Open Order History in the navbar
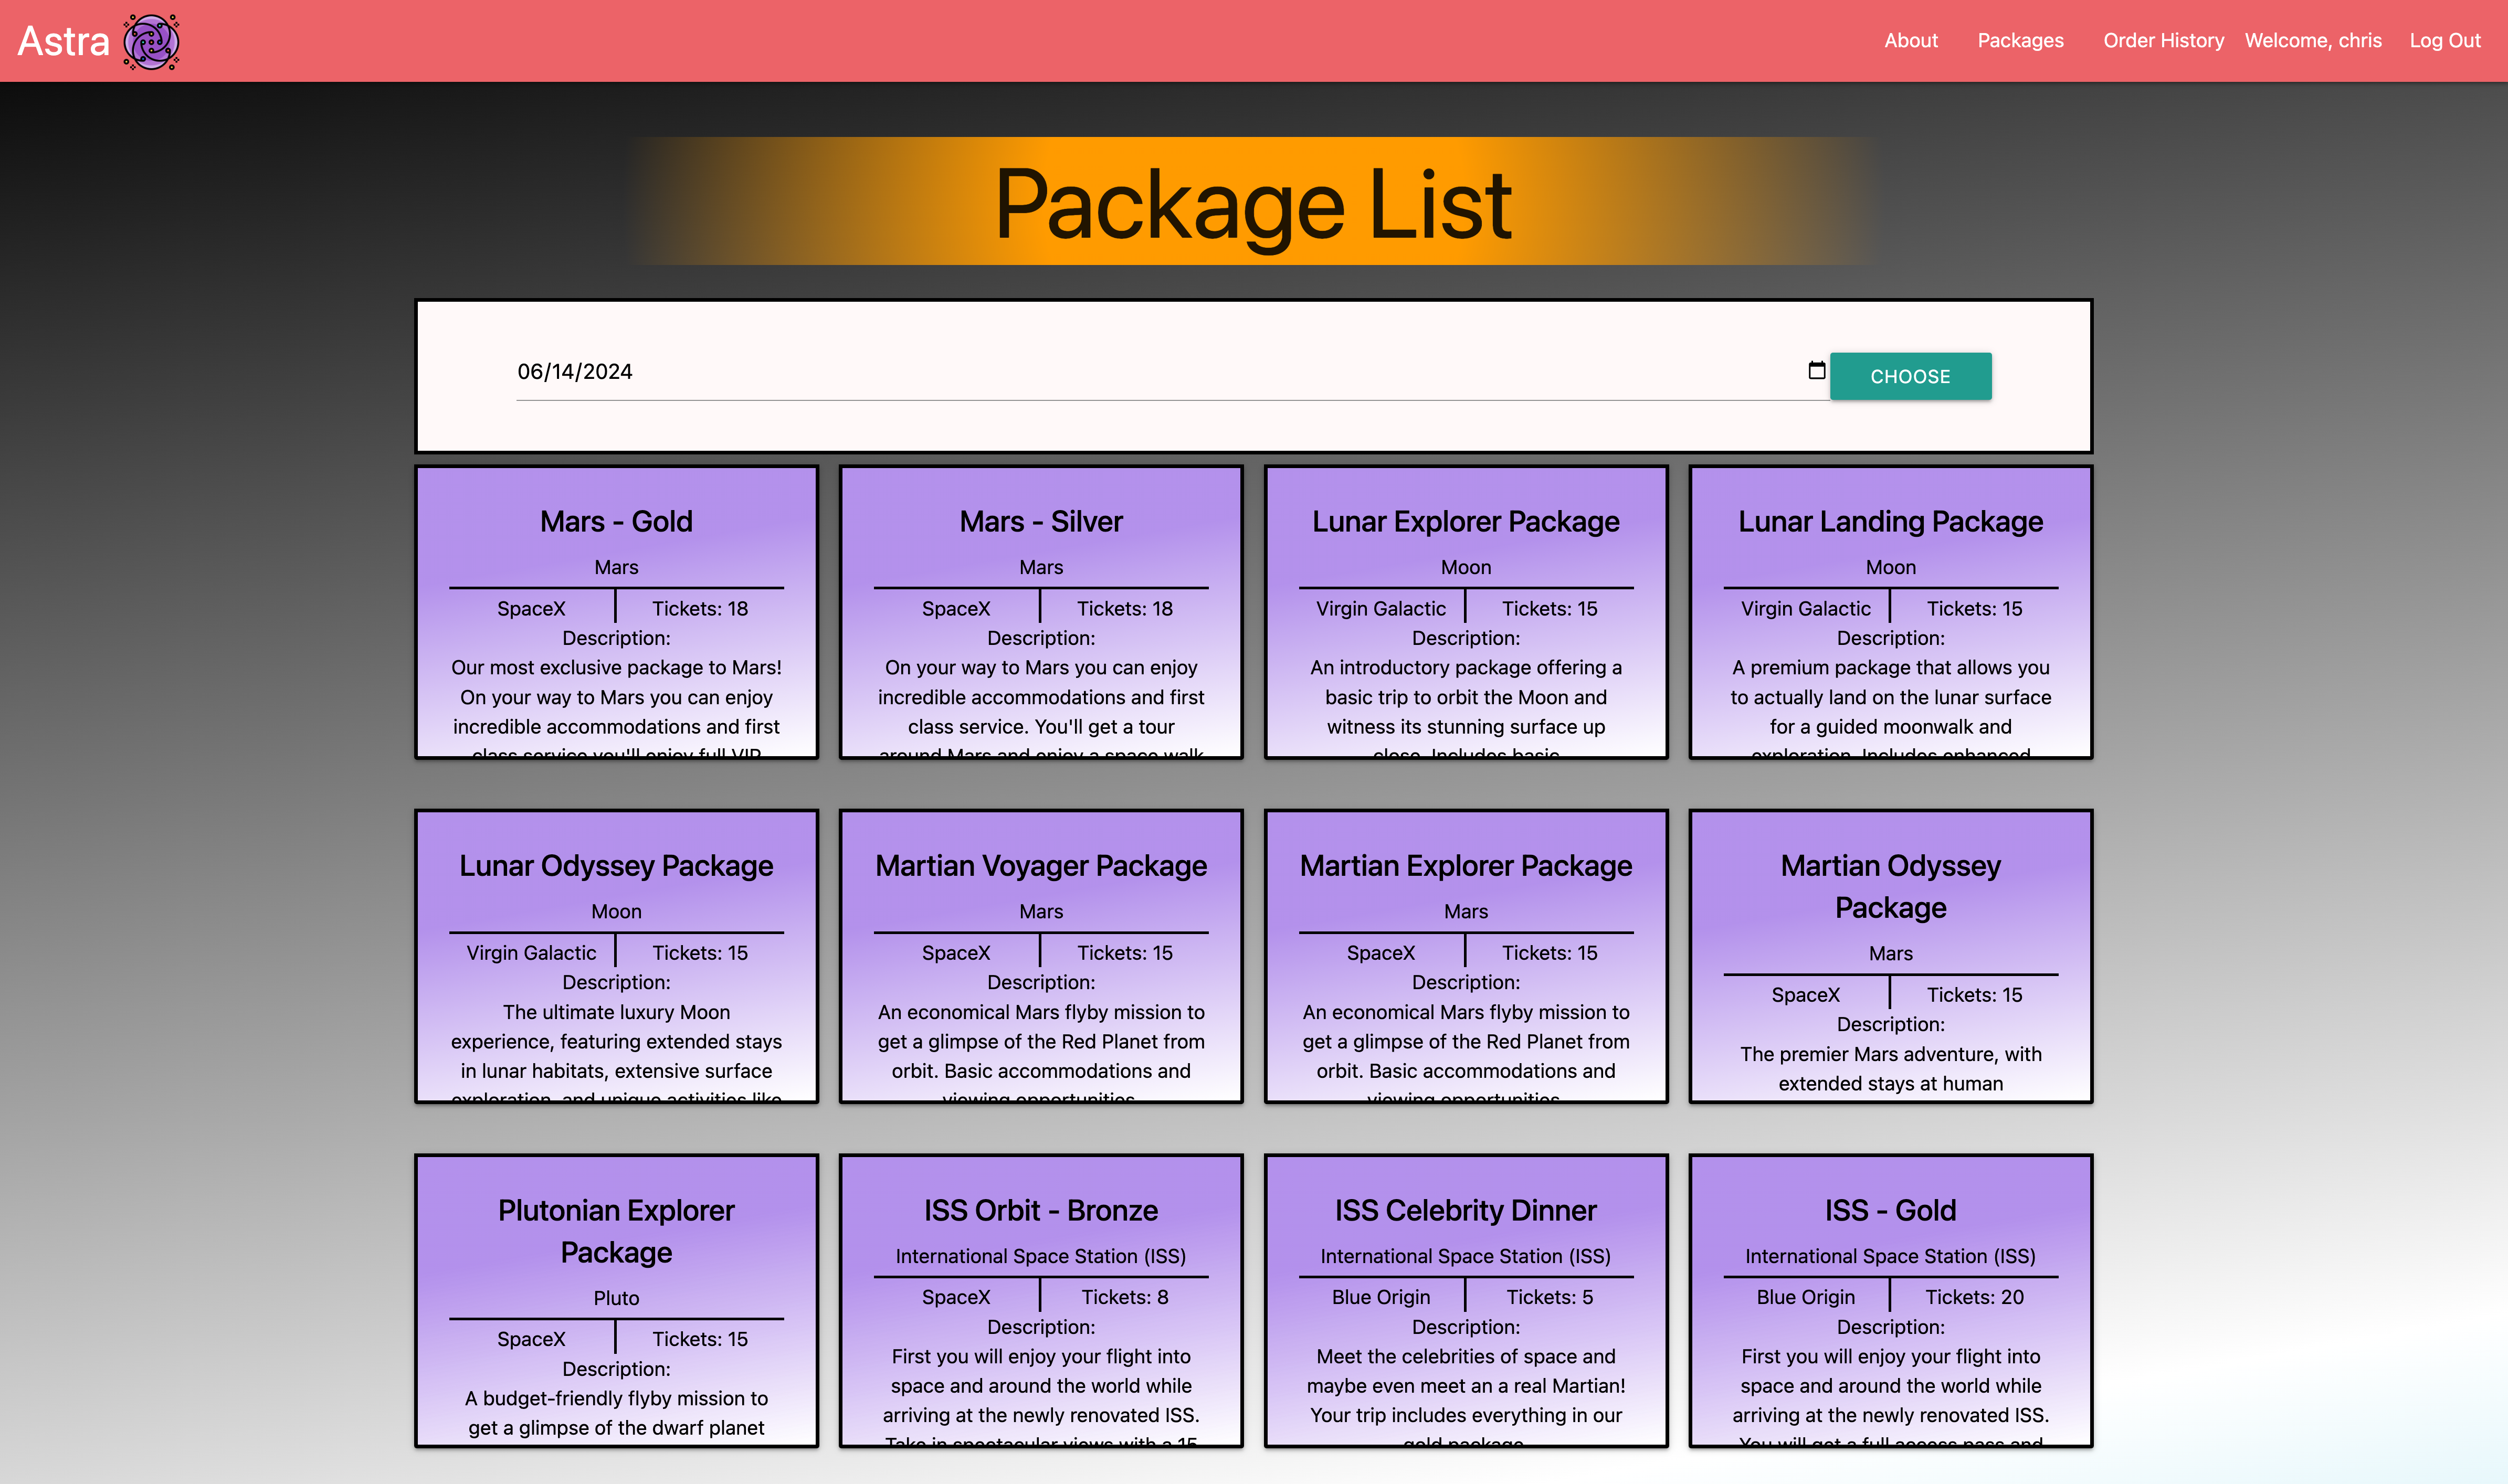The width and height of the screenshot is (2508, 1484). tap(2162, 41)
